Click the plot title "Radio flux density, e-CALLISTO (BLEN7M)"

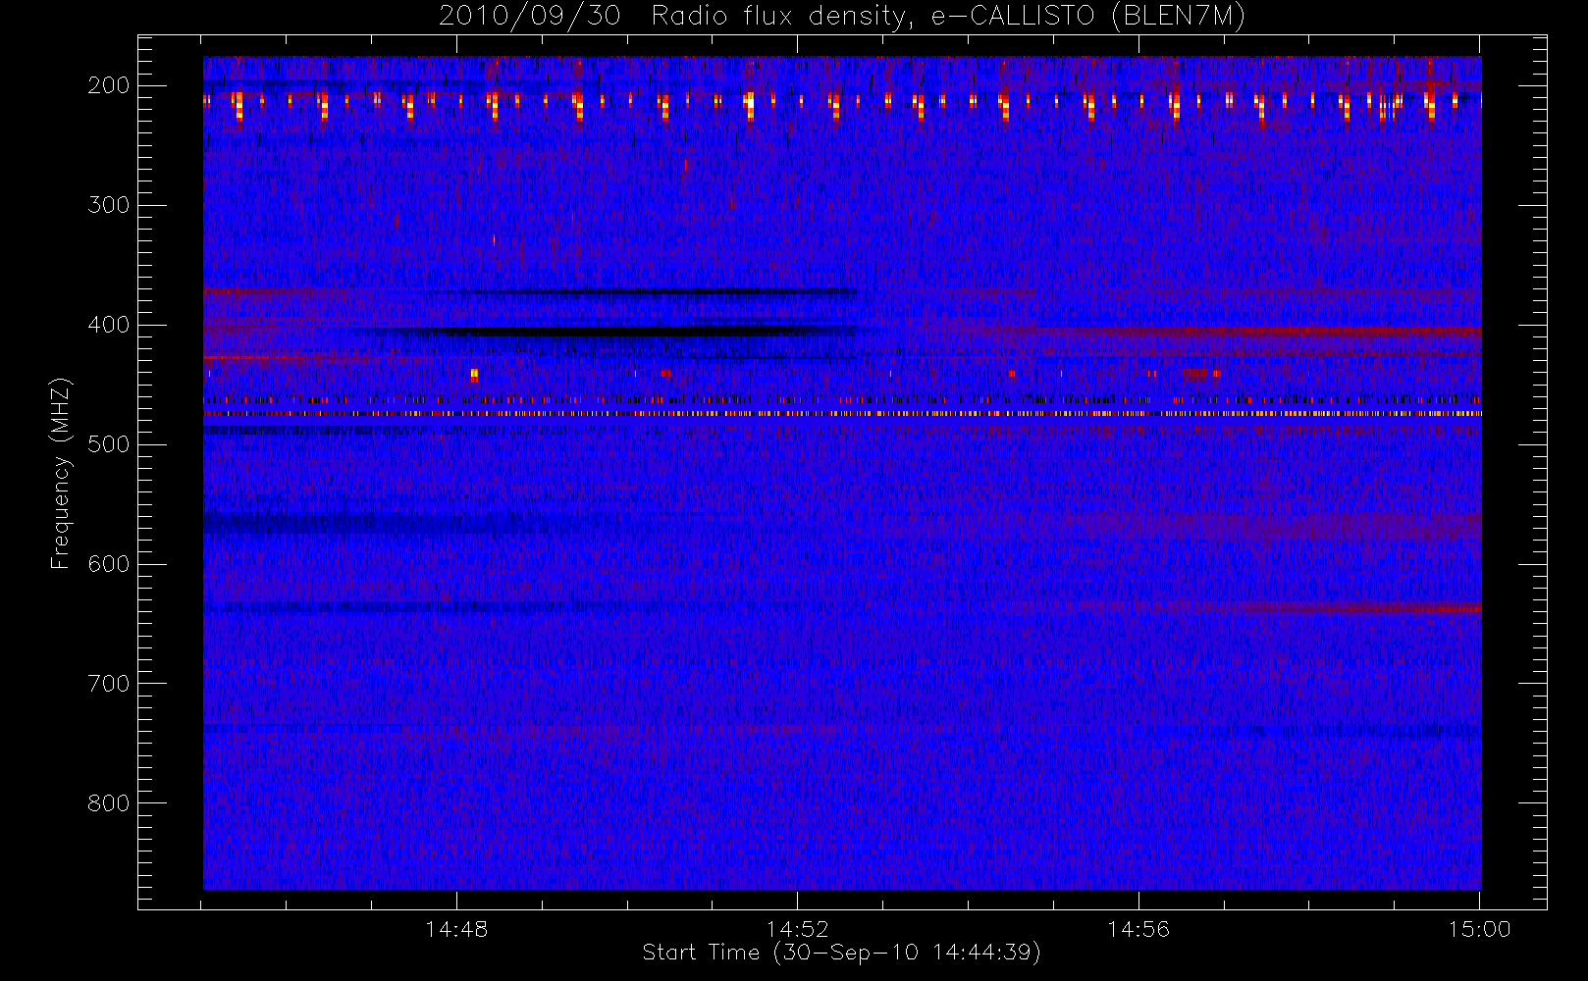coord(948,17)
